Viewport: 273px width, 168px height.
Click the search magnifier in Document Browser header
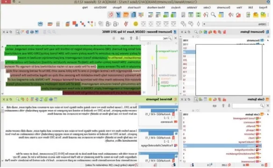(18, 32)
